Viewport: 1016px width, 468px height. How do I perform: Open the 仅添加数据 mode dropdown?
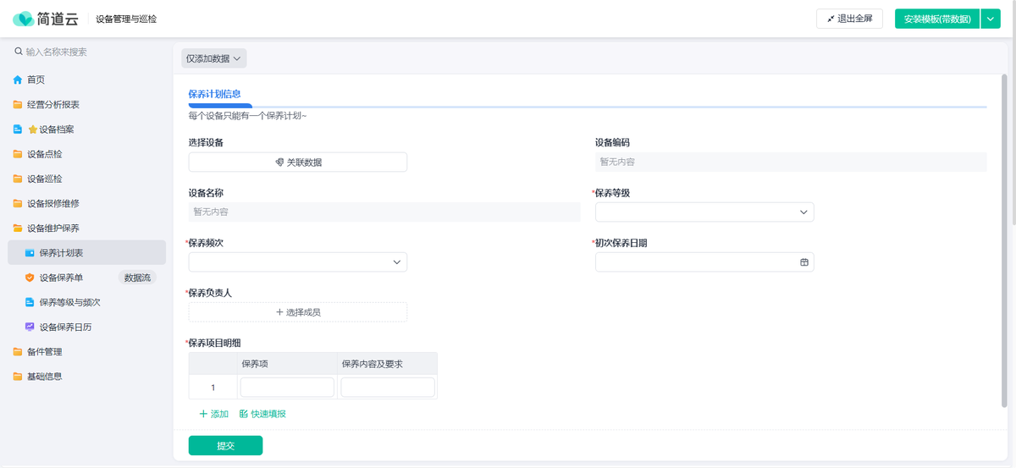point(214,58)
